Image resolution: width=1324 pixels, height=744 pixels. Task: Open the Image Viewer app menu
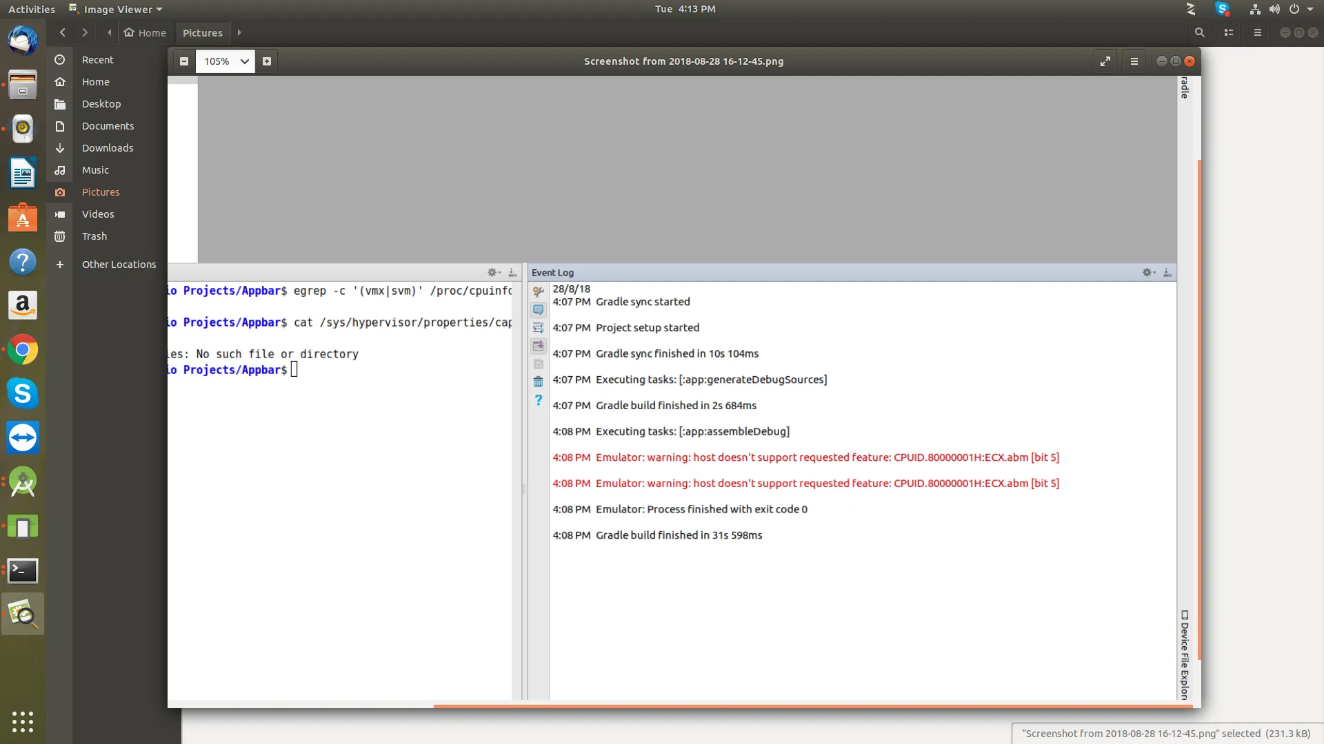[x=117, y=9]
